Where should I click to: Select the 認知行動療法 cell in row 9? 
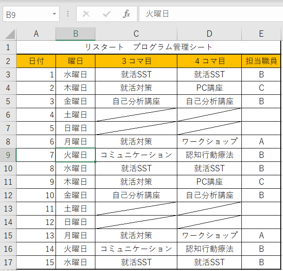coord(209,155)
